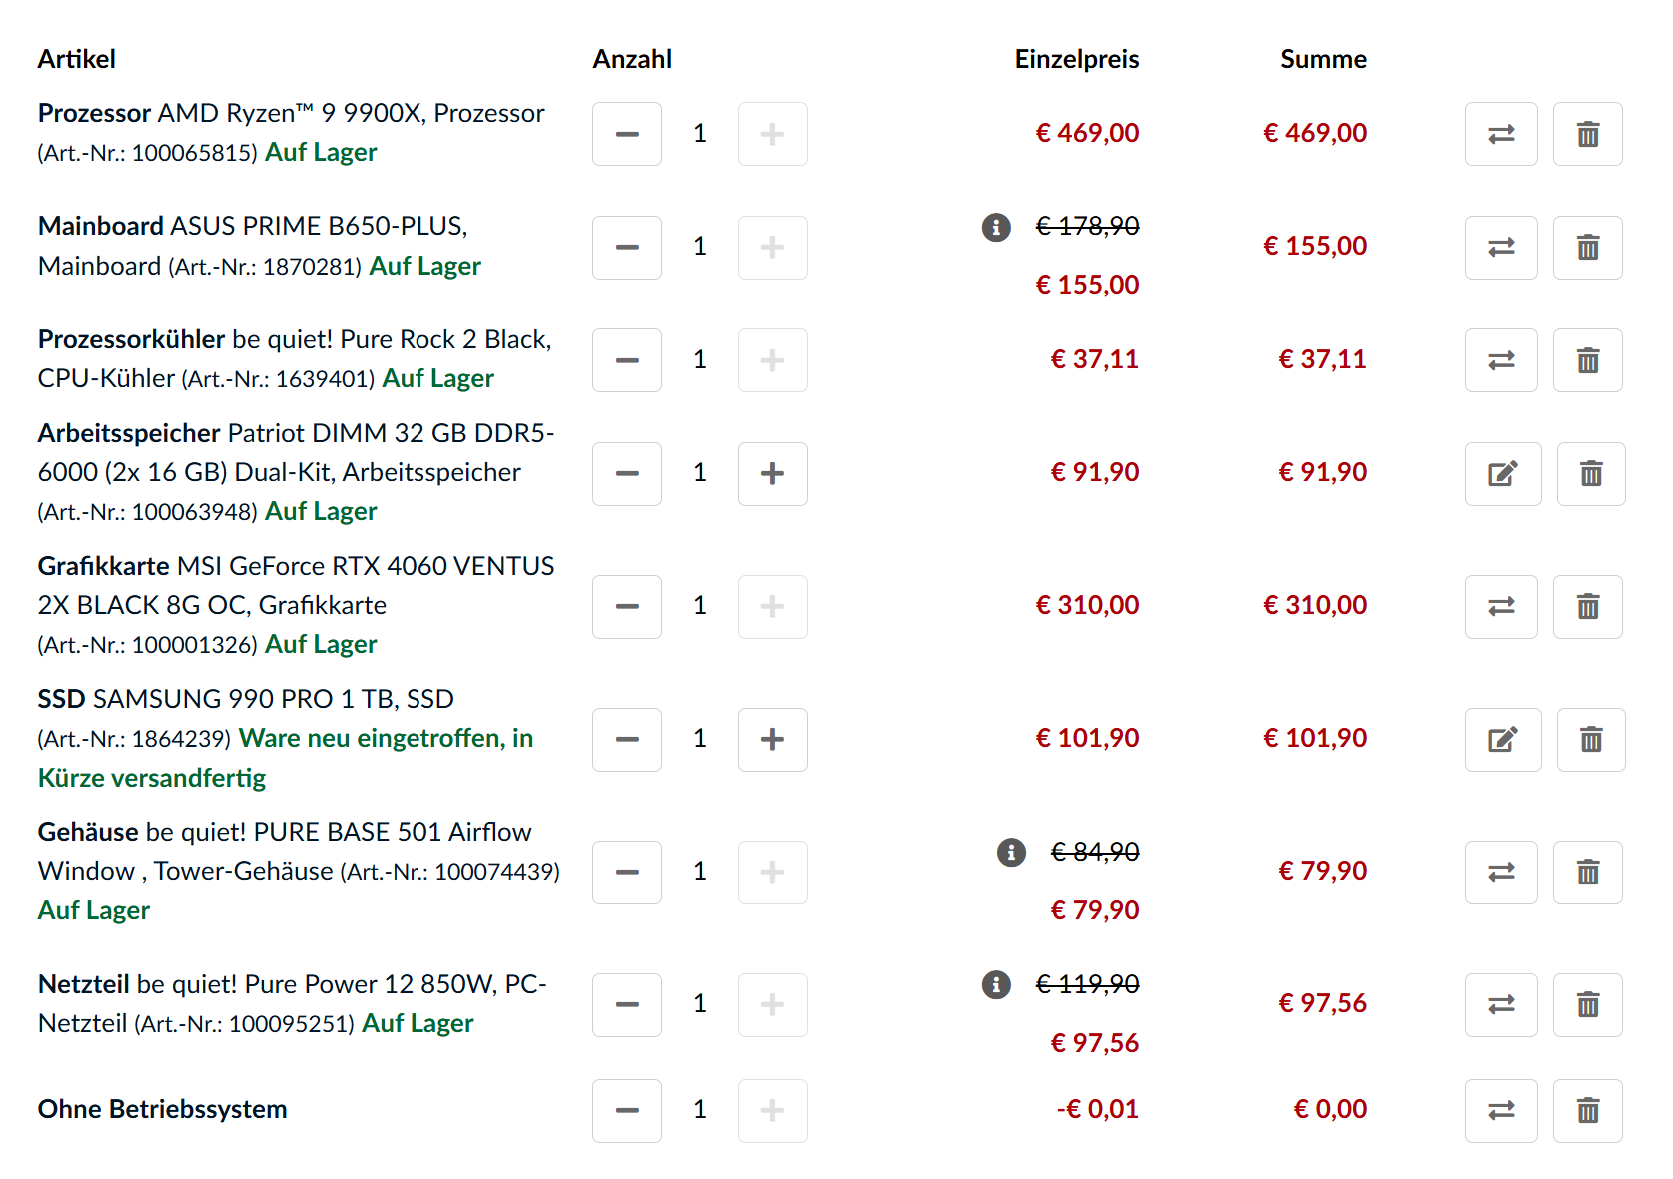Click info icon beside Mainboard price
The image size is (1673, 1179).
tap(996, 227)
